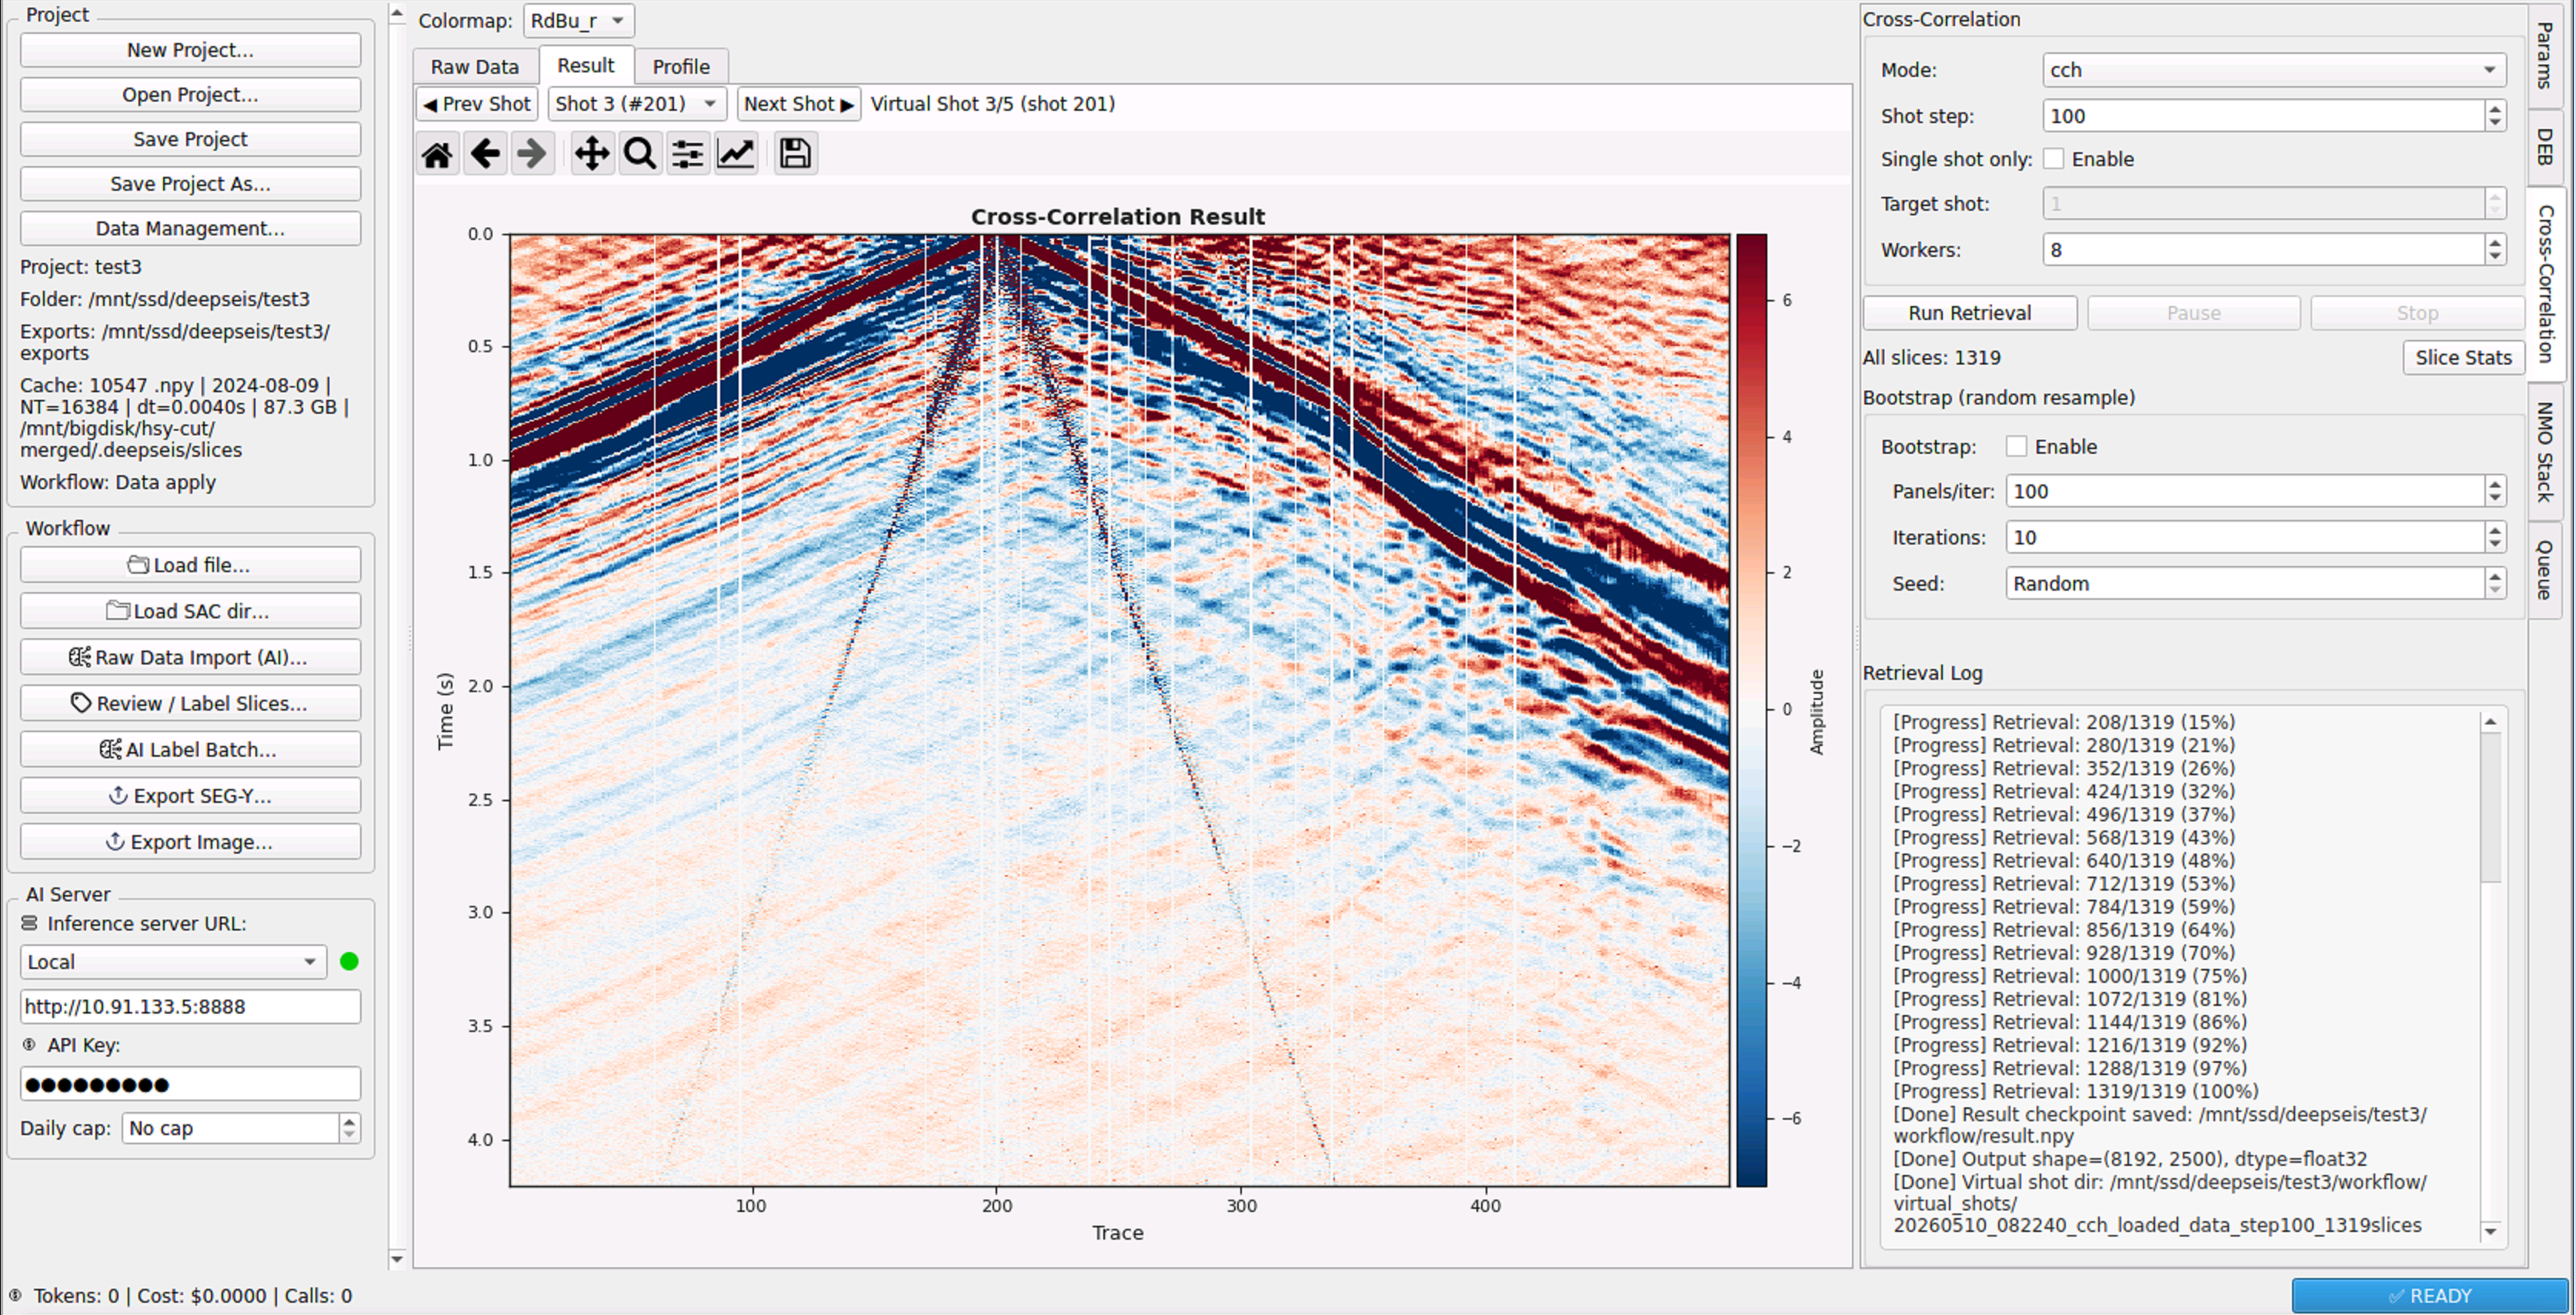Go forward to next plot view

[532, 154]
